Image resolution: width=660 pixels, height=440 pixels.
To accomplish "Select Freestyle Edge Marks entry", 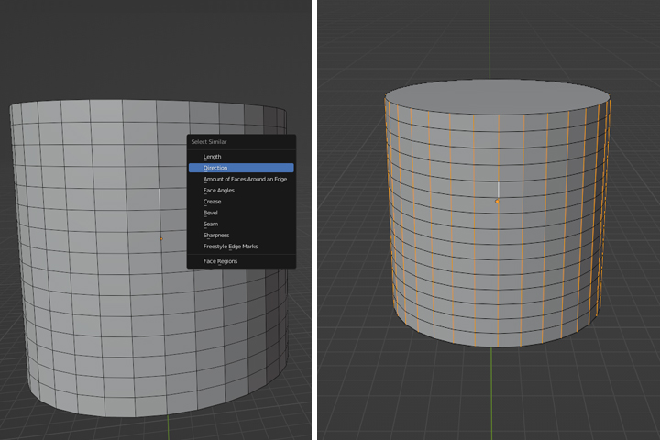I will pos(241,247).
